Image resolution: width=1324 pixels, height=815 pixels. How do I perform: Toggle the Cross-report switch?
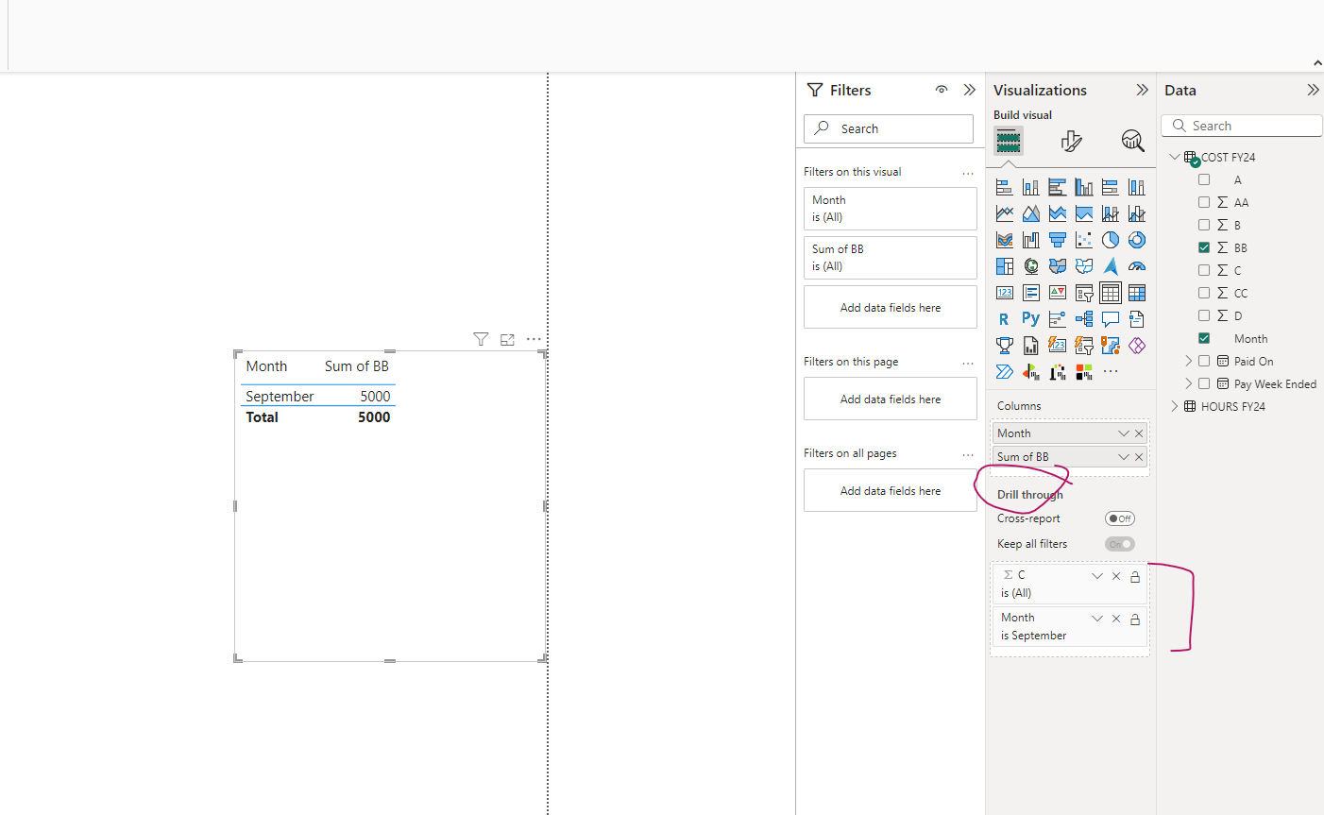coord(1120,518)
